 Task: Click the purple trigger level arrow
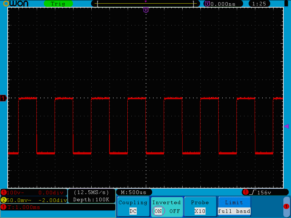pyautogui.click(x=286, y=126)
